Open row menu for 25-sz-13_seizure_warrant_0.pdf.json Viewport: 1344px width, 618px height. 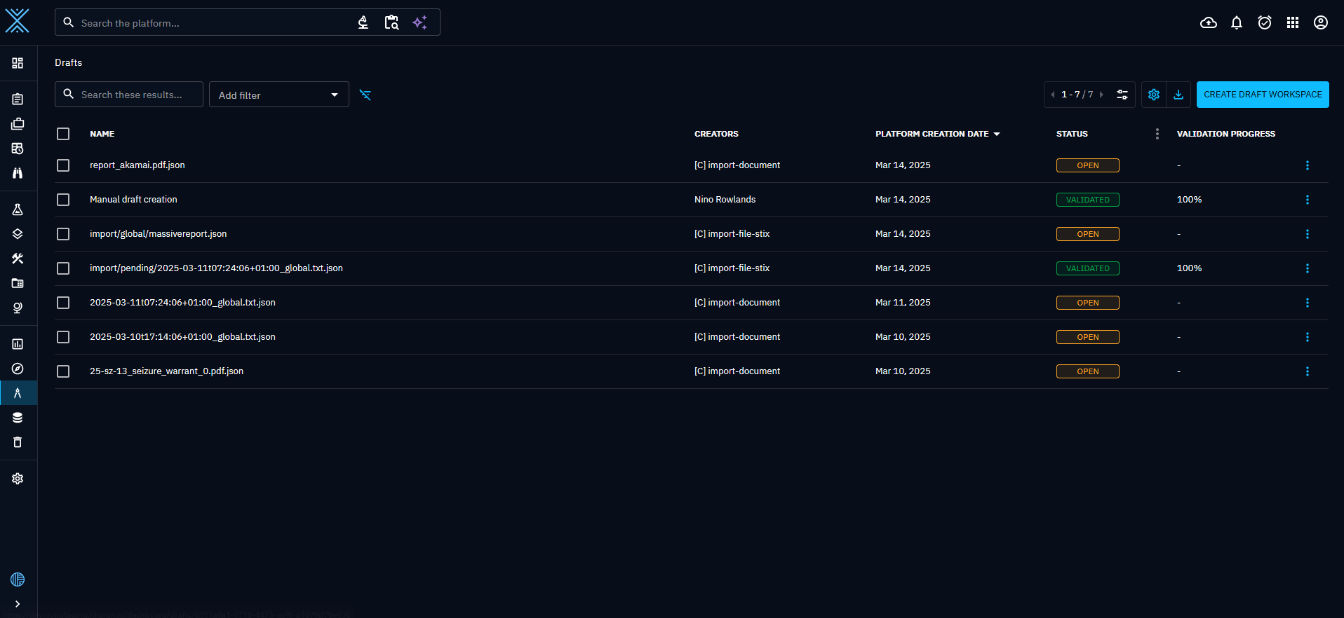[x=1307, y=371]
